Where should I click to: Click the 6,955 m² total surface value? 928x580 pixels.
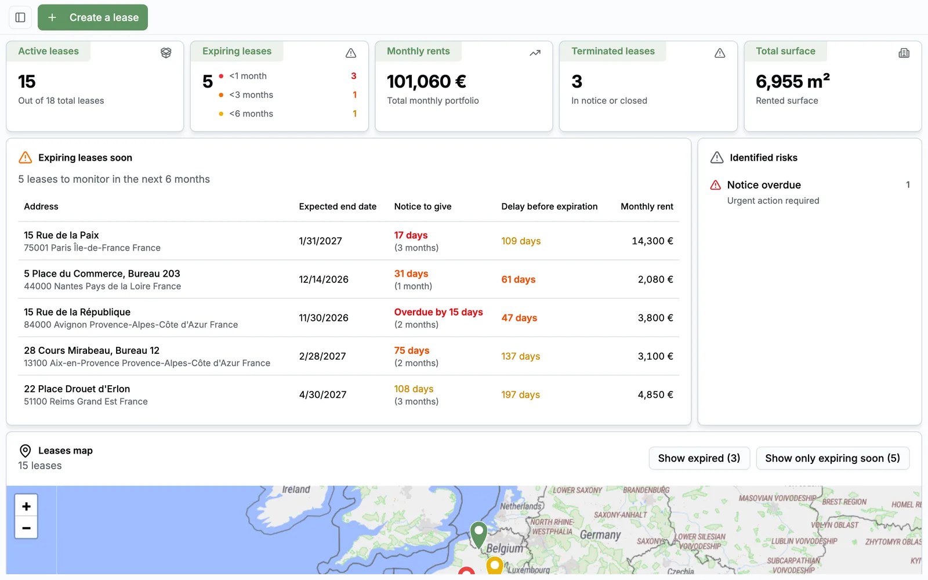pyautogui.click(x=793, y=81)
